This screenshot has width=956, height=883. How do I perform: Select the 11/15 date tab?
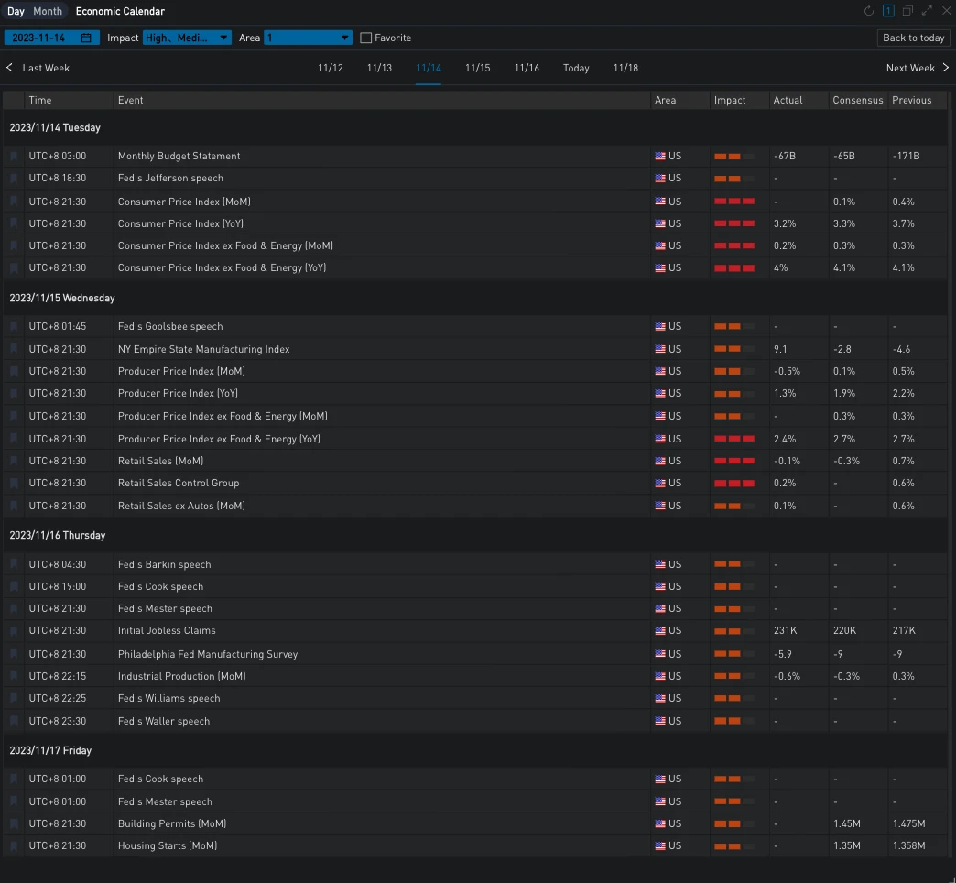tap(477, 68)
